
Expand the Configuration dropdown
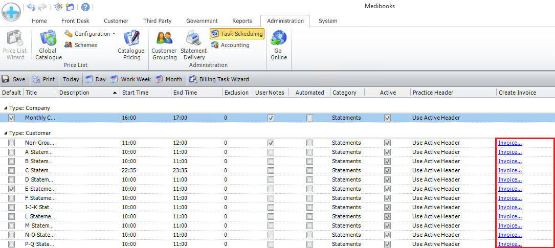click(90, 34)
